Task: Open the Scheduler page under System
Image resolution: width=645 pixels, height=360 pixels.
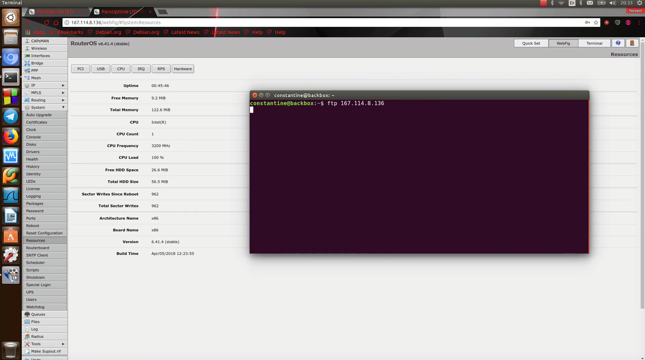Action: 45,263
